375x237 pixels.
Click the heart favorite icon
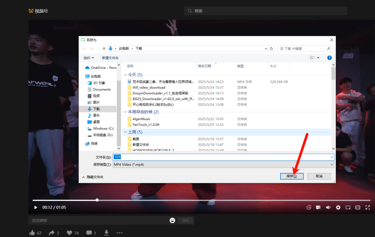click(x=69, y=233)
